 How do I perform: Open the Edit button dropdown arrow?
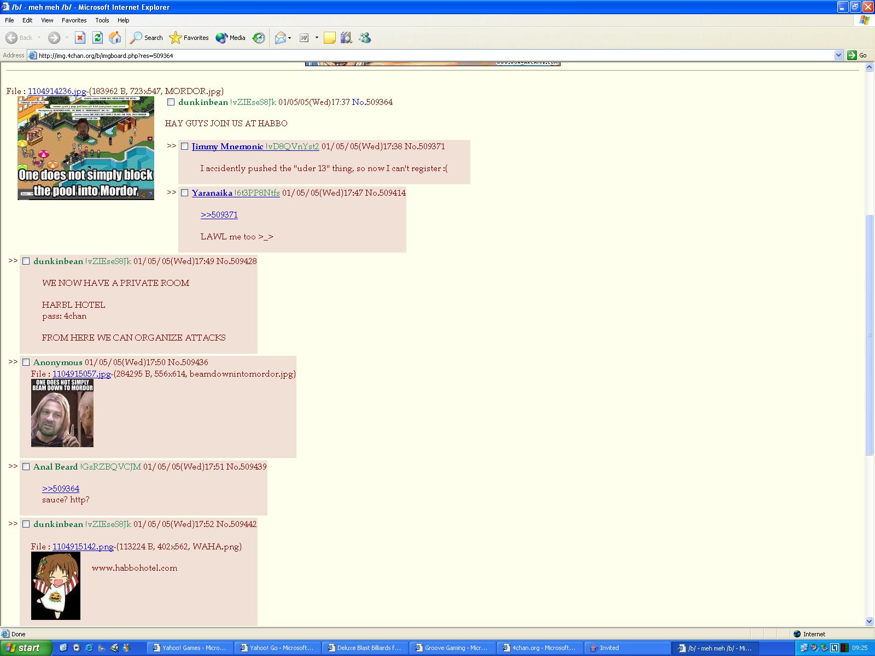click(x=317, y=38)
